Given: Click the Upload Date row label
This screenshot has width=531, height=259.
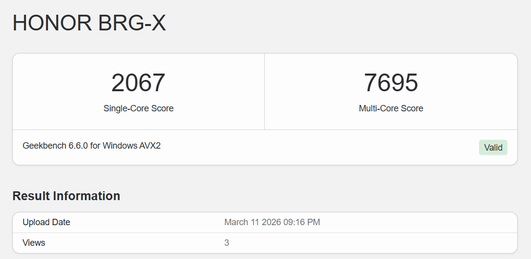Looking at the screenshot, I should (46, 222).
